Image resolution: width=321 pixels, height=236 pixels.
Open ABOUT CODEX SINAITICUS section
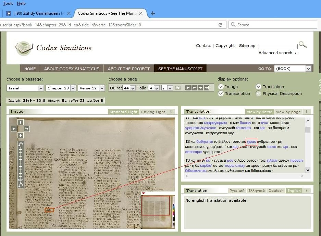pos(72,69)
